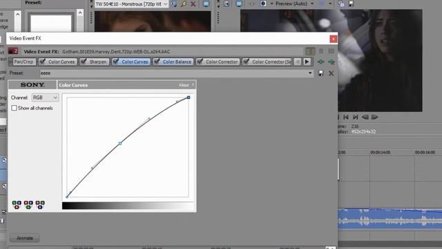Toggle checkbox on first Color Curves plug-in
This screenshot has height=249, width=442.
42,62
